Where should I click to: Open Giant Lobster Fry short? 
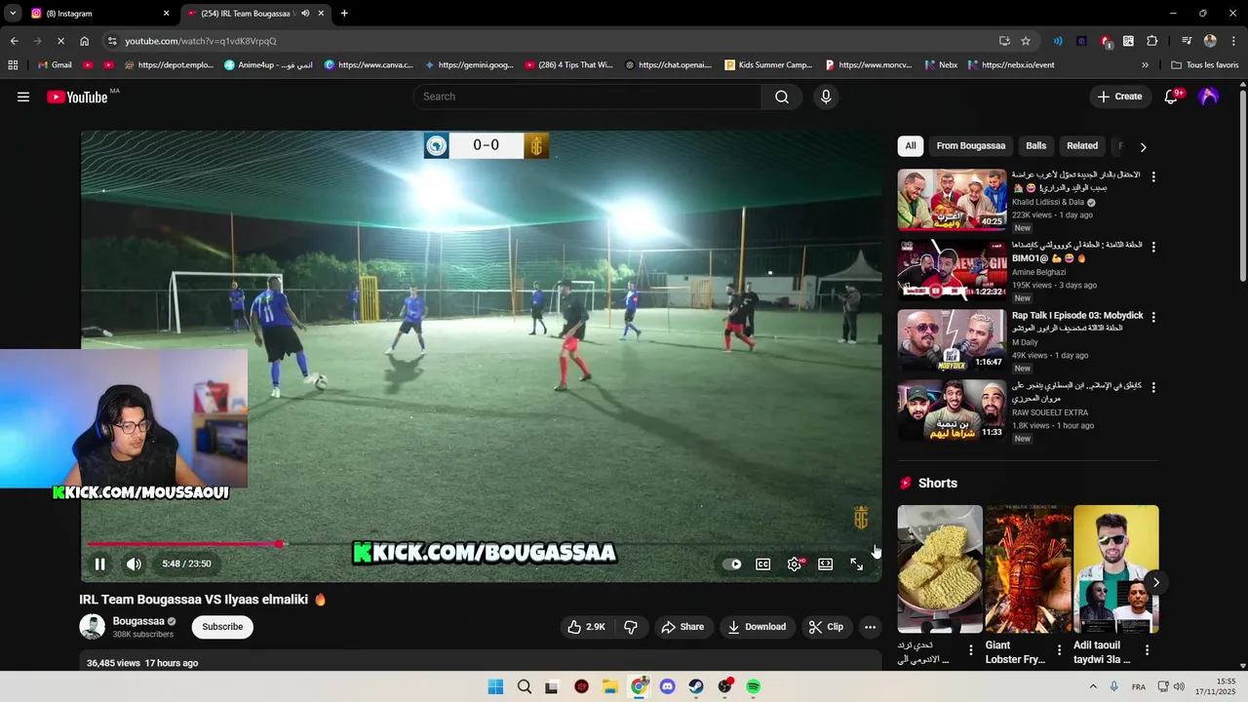click(x=1028, y=569)
